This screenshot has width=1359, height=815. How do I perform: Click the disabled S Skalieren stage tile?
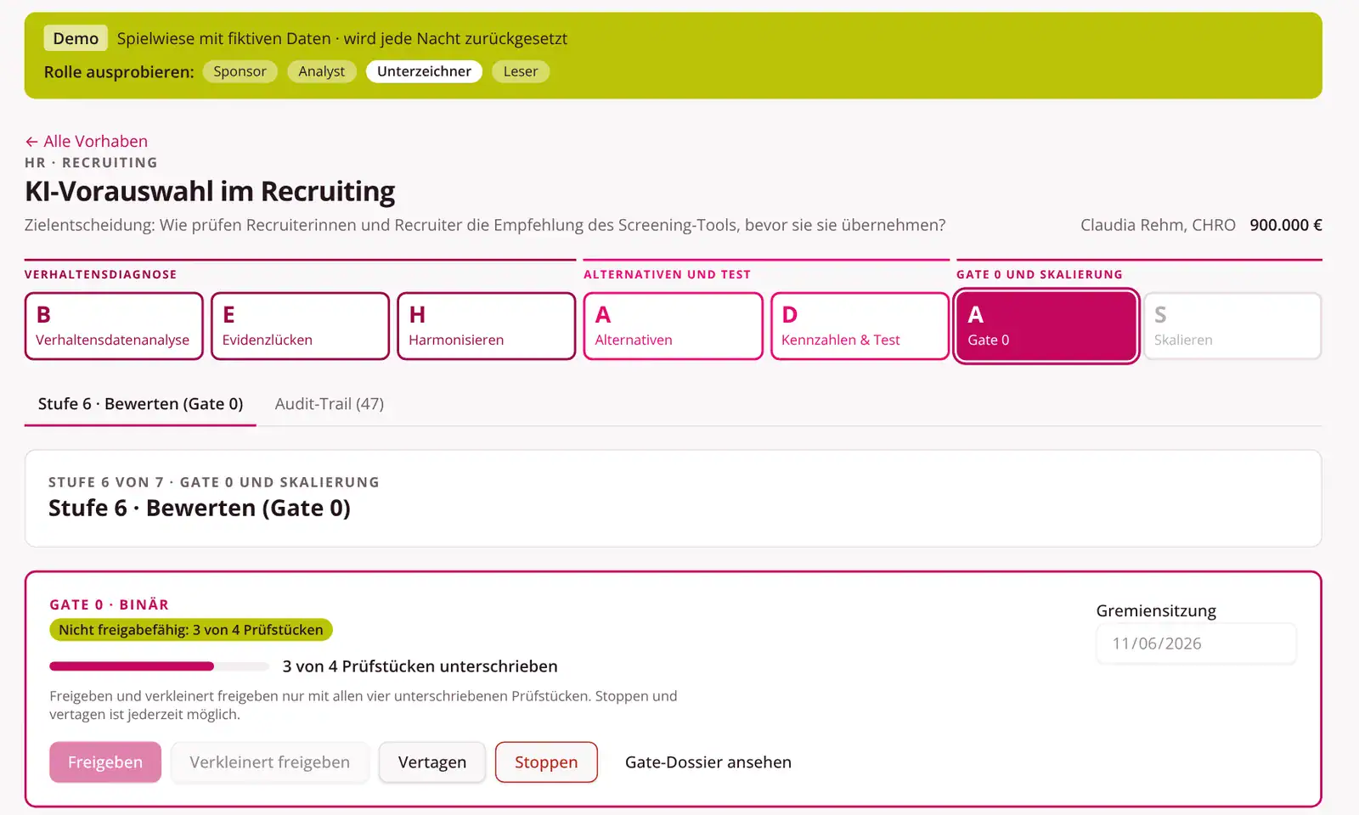[x=1232, y=326]
